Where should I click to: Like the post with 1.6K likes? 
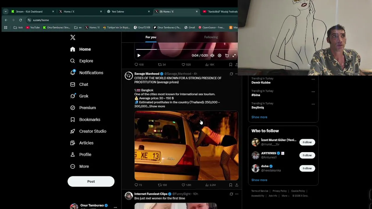pyautogui.click(x=186, y=185)
